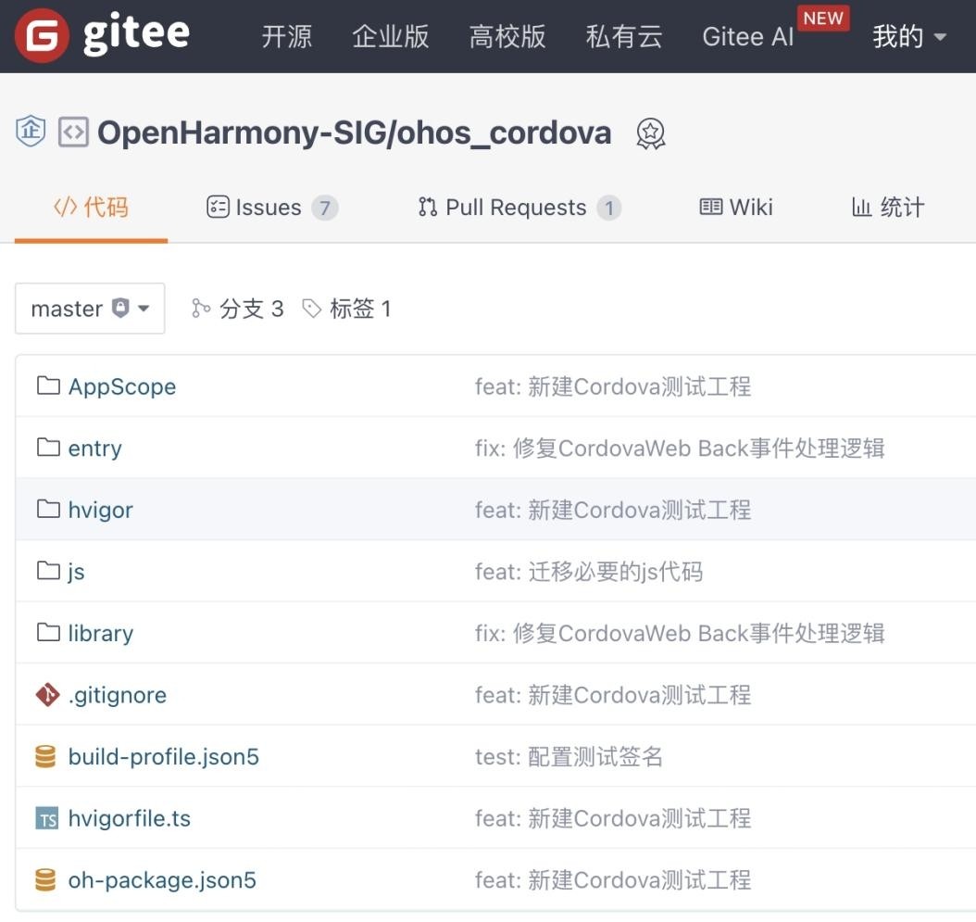Open .gitignore row commit message

[x=613, y=695]
